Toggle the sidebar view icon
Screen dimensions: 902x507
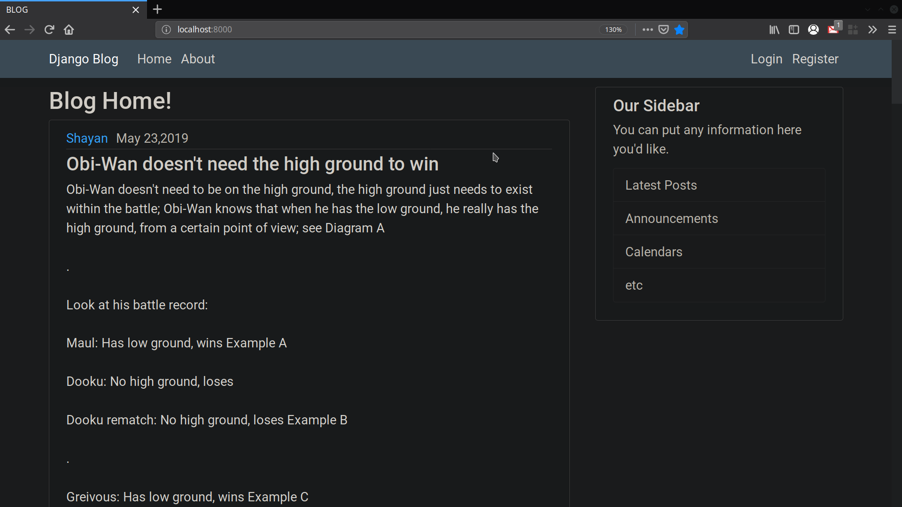[x=794, y=30]
